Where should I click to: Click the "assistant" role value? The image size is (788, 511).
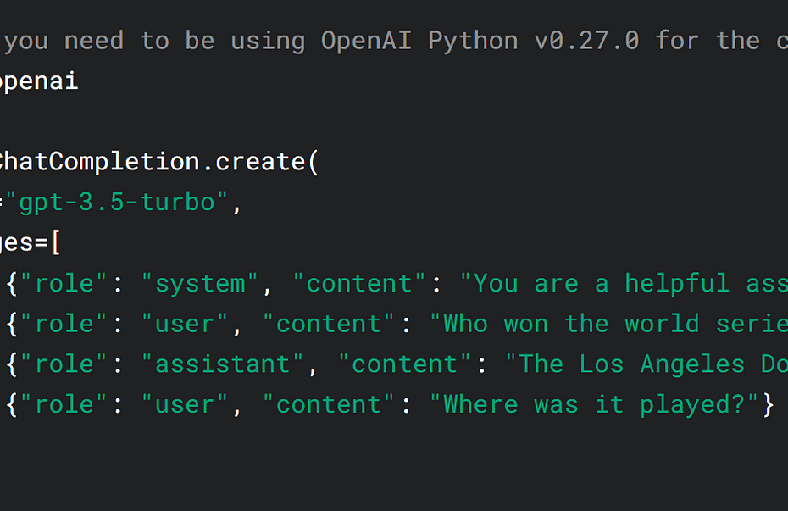[x=223, y=364]
